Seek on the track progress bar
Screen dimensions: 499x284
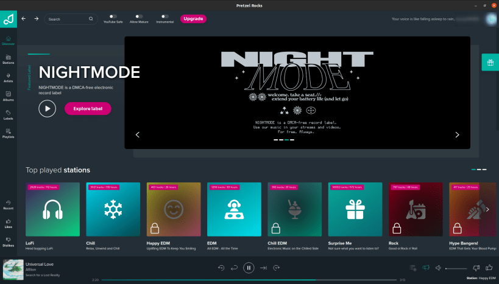(x=249, y=280)
